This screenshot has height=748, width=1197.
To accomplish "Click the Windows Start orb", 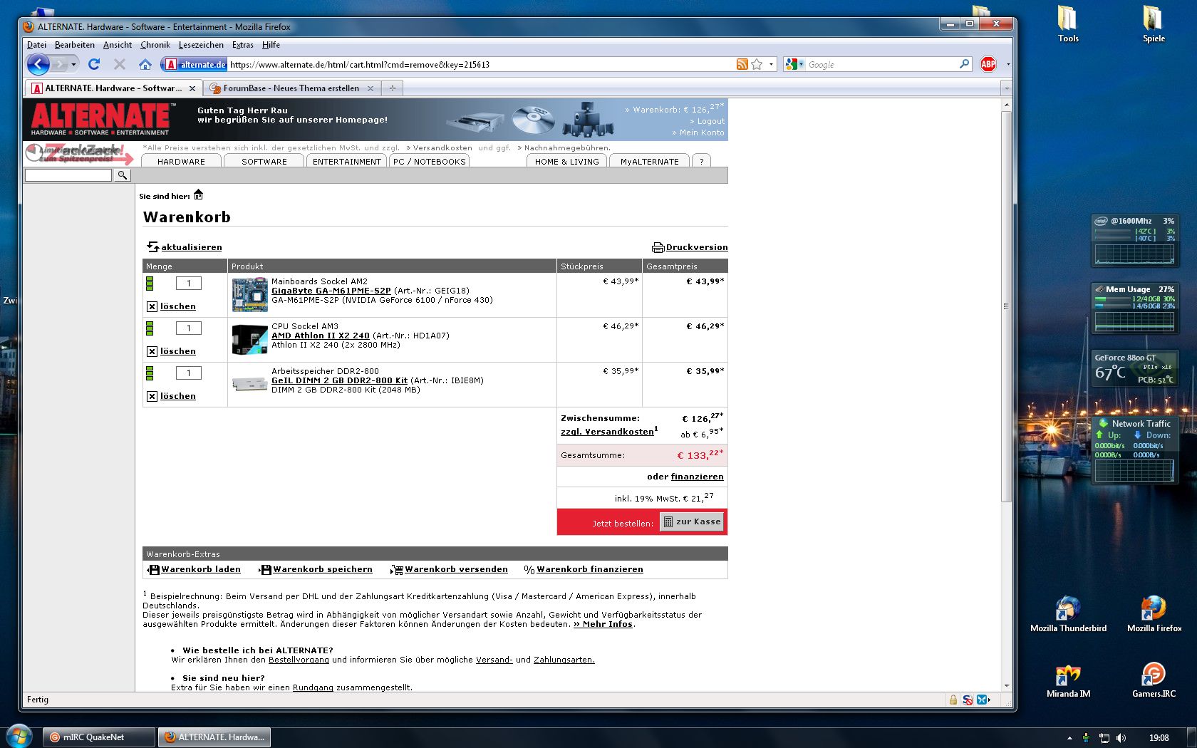I will [x=19, y=736].
